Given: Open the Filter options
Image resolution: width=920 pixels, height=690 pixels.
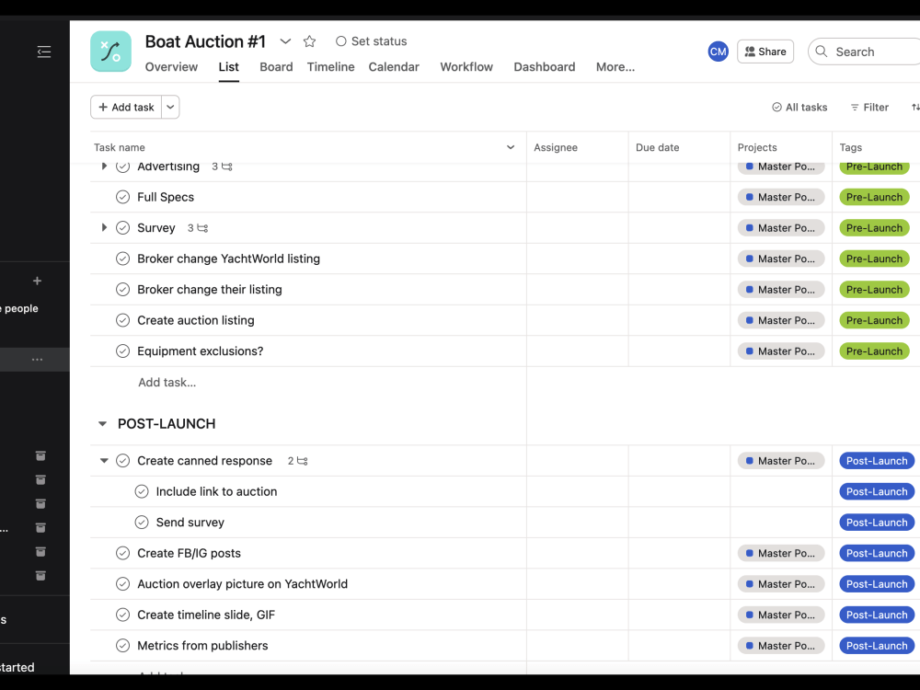Looking at the screenshot, I should (868, 107).
